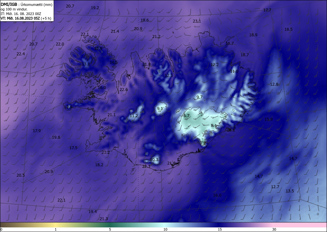Click the map value 14.5

click(114, 62)
